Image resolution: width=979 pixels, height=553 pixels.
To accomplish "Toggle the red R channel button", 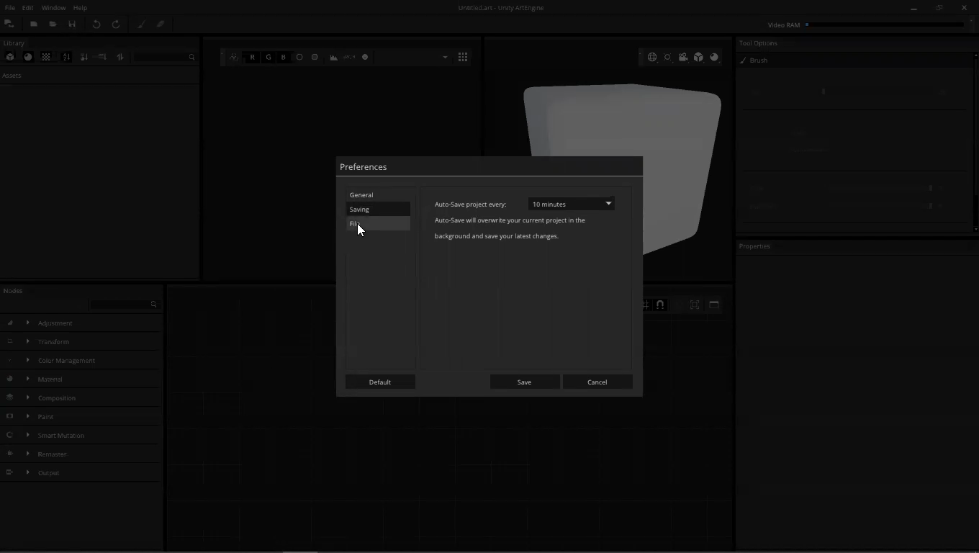I will (252, 58).
